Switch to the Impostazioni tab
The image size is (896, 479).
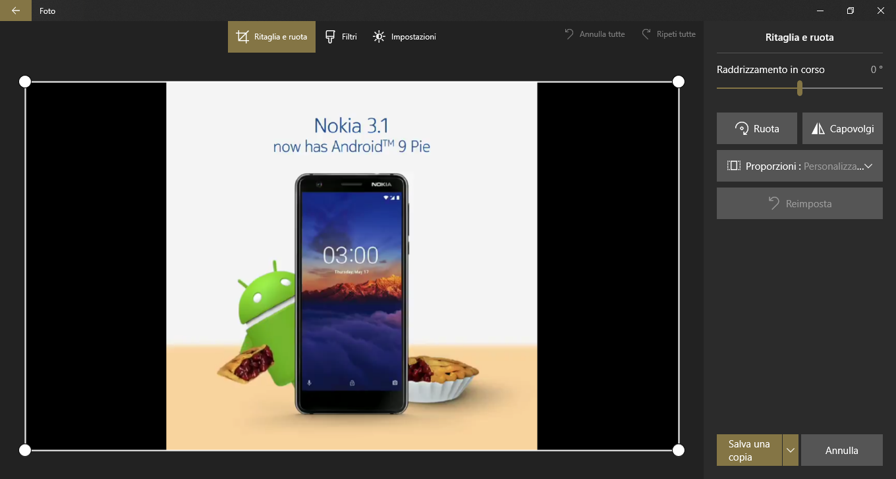pyautogui.click(x=405, y=37)
